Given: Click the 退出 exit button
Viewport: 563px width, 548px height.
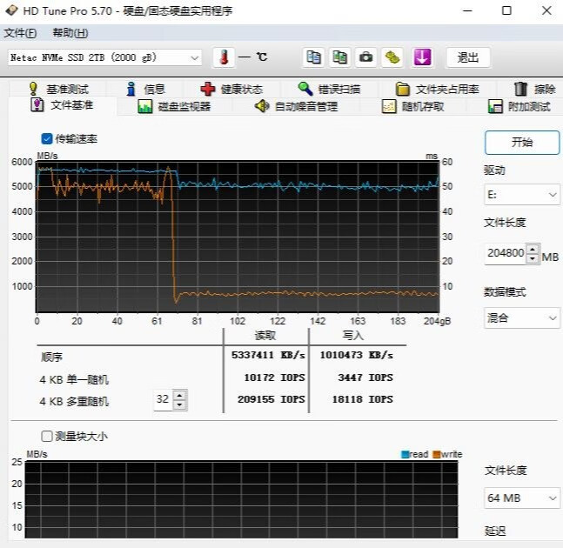Looking at the screenshot, I should 468,57.
